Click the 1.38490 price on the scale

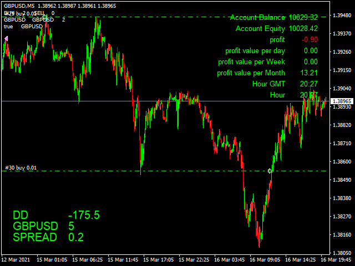click(x=342, y=180)
